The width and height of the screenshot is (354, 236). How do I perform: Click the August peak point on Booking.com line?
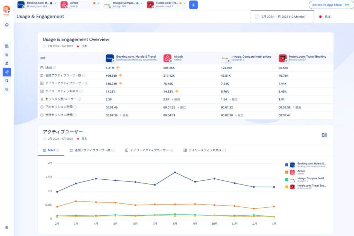click(175, 172)
